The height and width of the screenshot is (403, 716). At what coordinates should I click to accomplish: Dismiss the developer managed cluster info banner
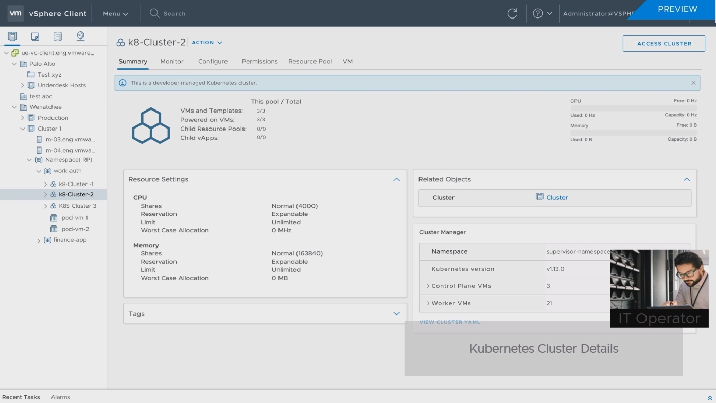693,83
